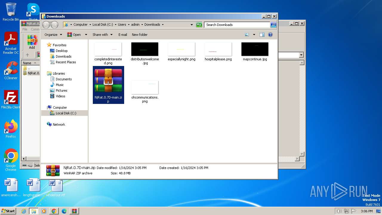Click the Change your view icon
This screenshot has width=382, height=215.
pyautogui.click(x=247, y=35)
